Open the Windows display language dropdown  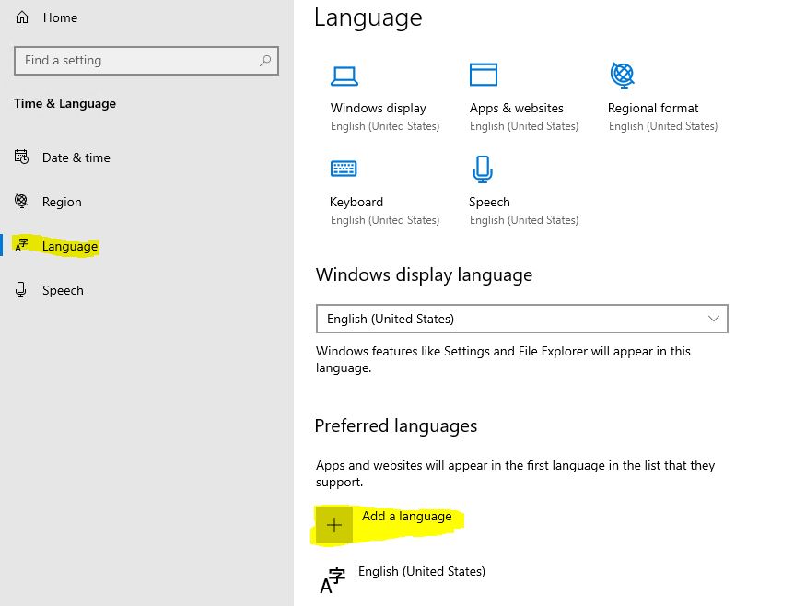tap(522, 319)
